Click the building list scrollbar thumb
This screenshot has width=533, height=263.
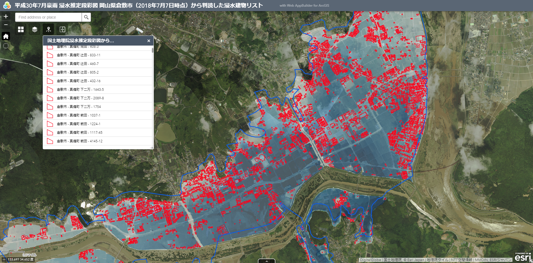coord(152,50)
